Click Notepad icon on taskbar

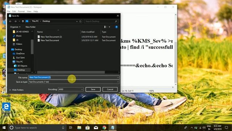tap(112, 128)
